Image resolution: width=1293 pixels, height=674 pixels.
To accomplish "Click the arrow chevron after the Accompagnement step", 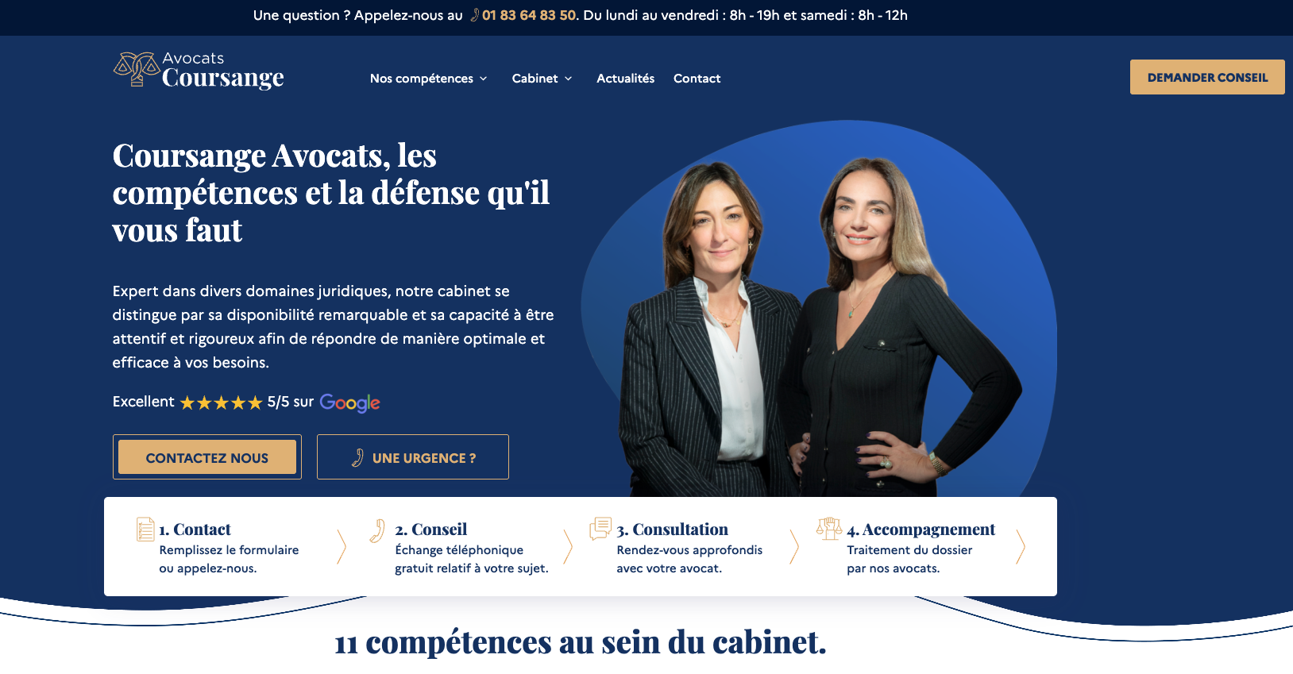I will [1021, 547].
